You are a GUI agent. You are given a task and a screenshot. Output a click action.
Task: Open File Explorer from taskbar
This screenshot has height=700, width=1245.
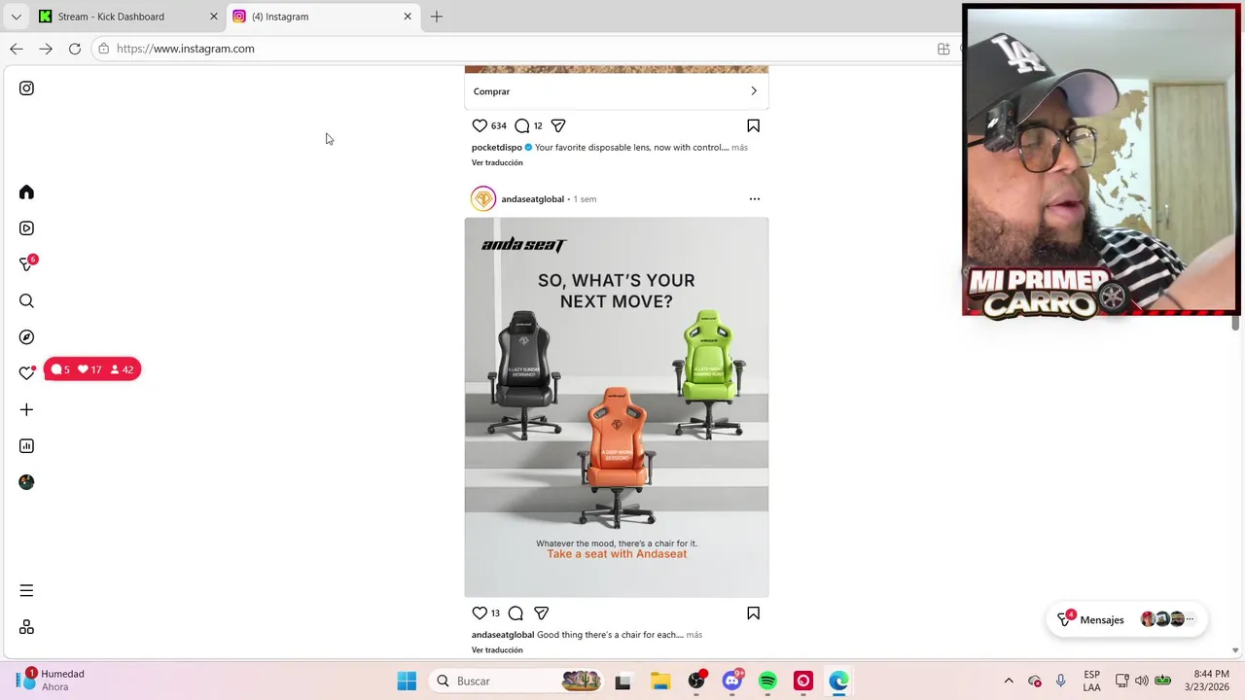(x=660, y=681)
